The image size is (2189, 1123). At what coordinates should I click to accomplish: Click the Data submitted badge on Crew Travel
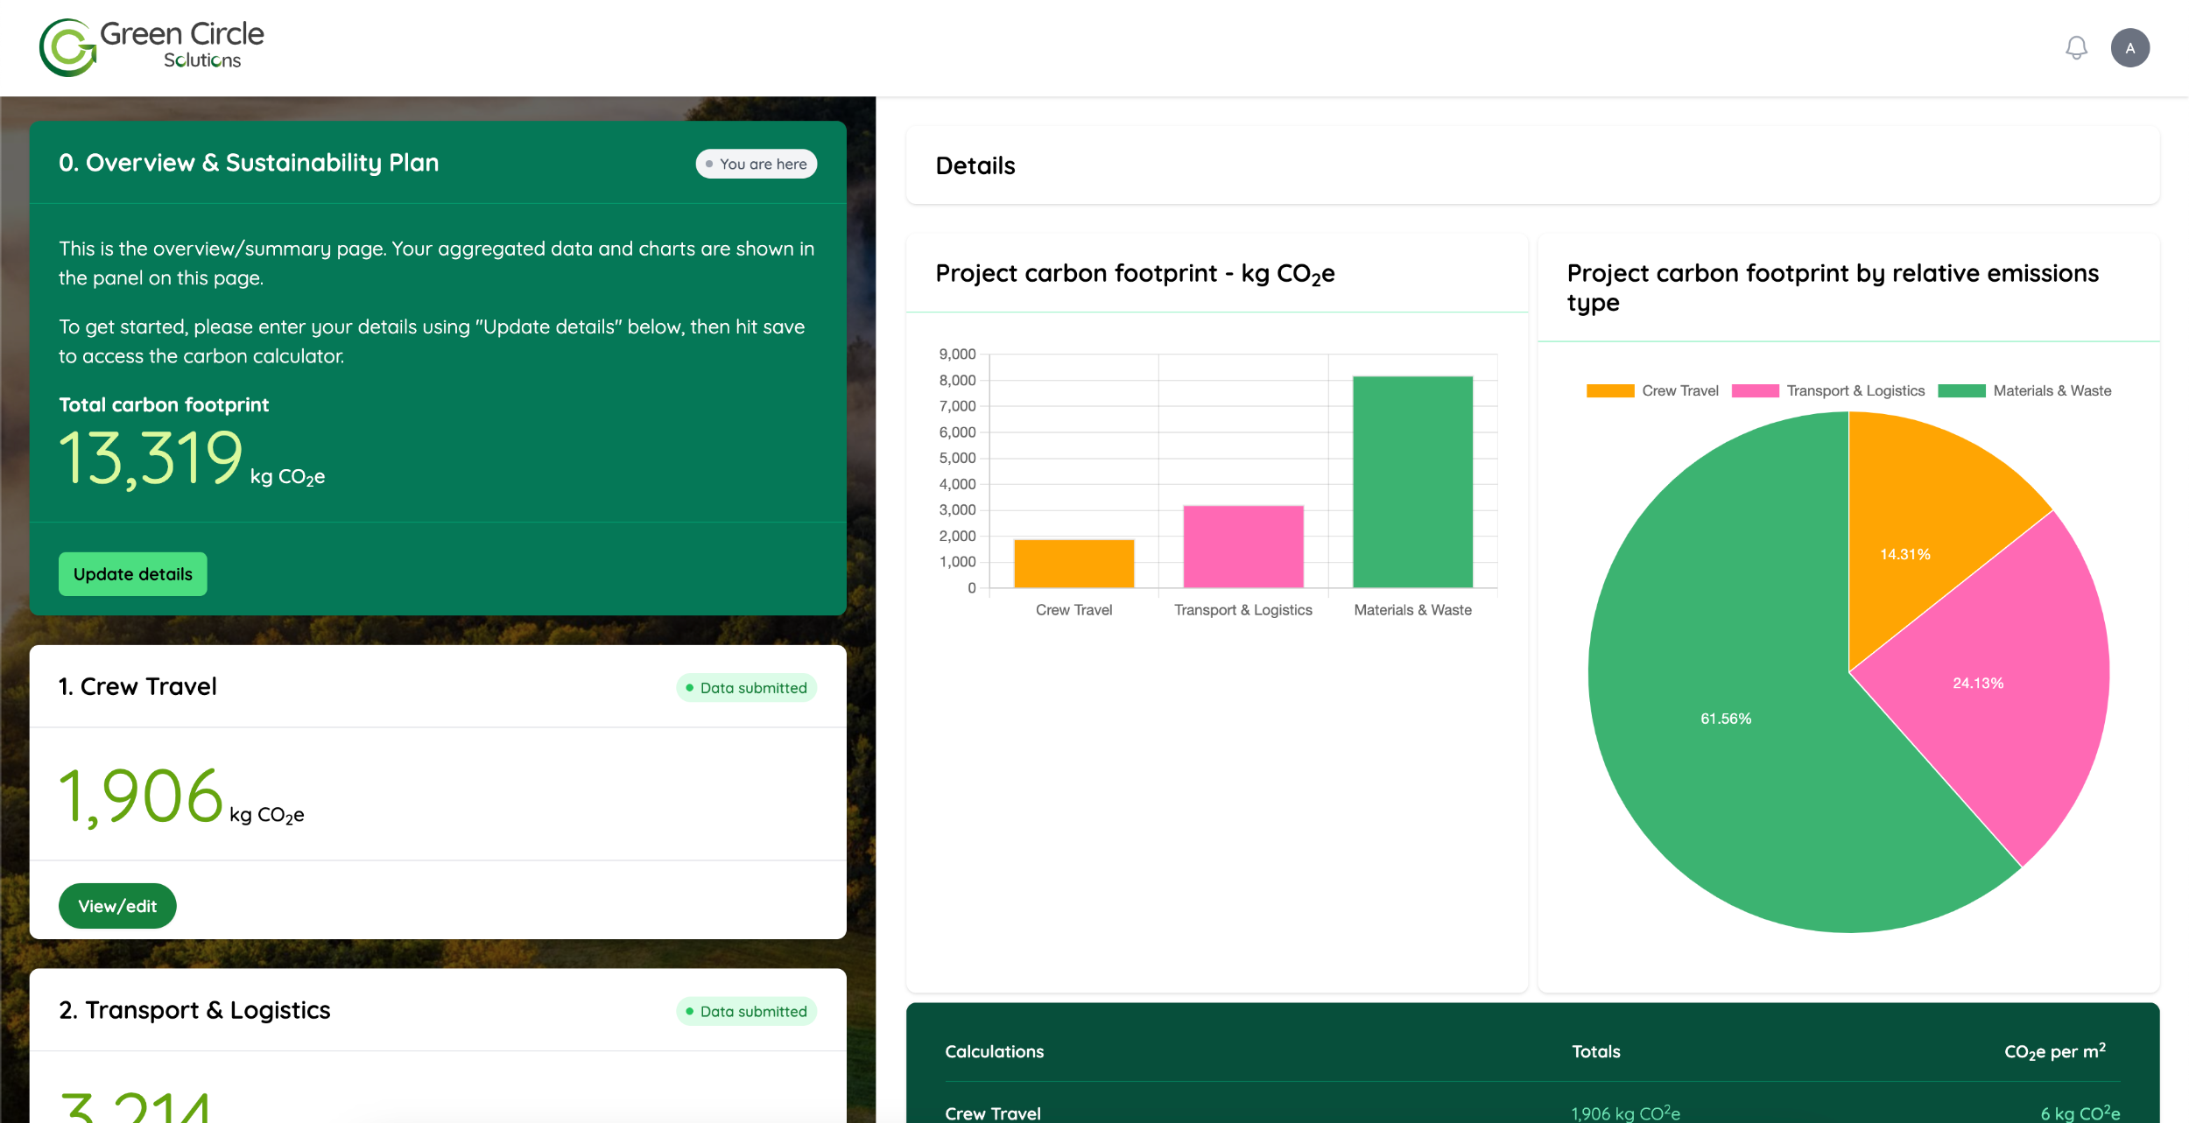pyautogui.click(x=746, y=687)
